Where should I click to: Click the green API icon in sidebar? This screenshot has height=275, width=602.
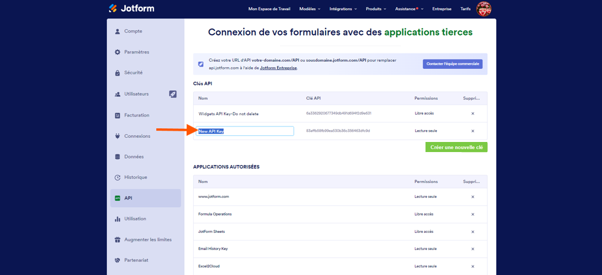118,198
